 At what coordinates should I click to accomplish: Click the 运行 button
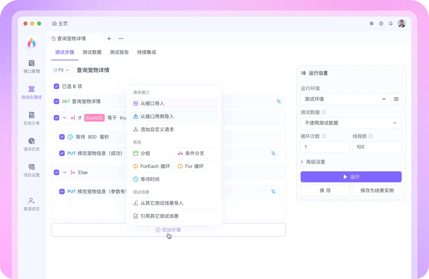click(351, 177)
